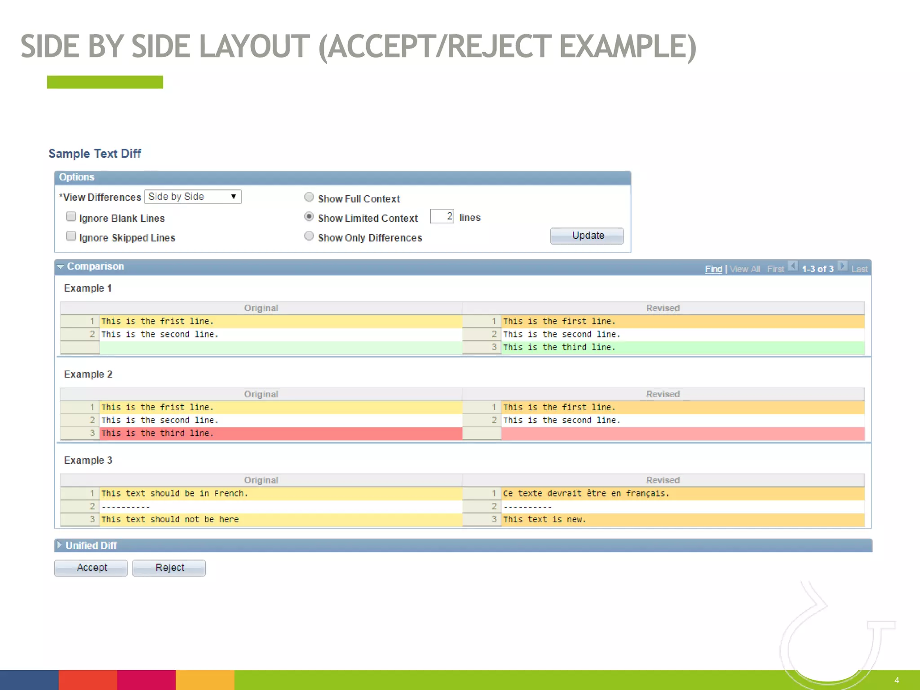Go to Last page link
Viewport: 920px width, 690px height.
click(859, 269)
